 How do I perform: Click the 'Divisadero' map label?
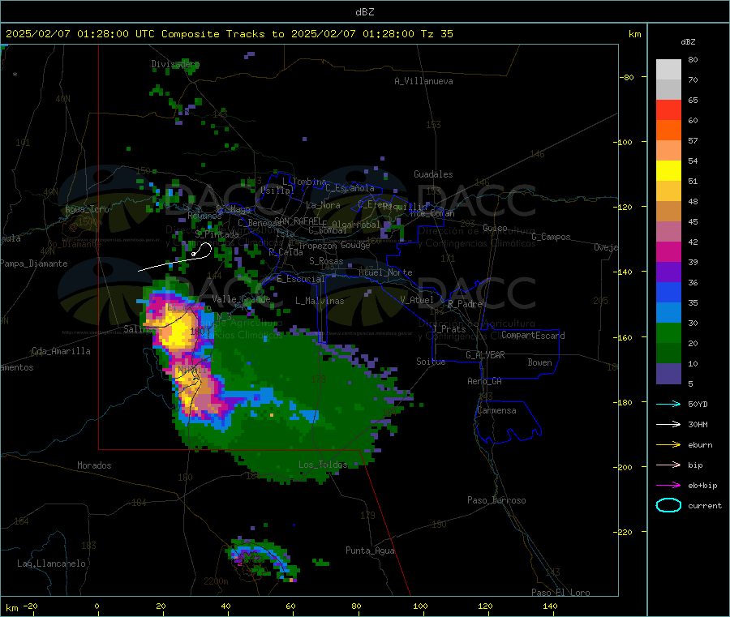(175, 64)
